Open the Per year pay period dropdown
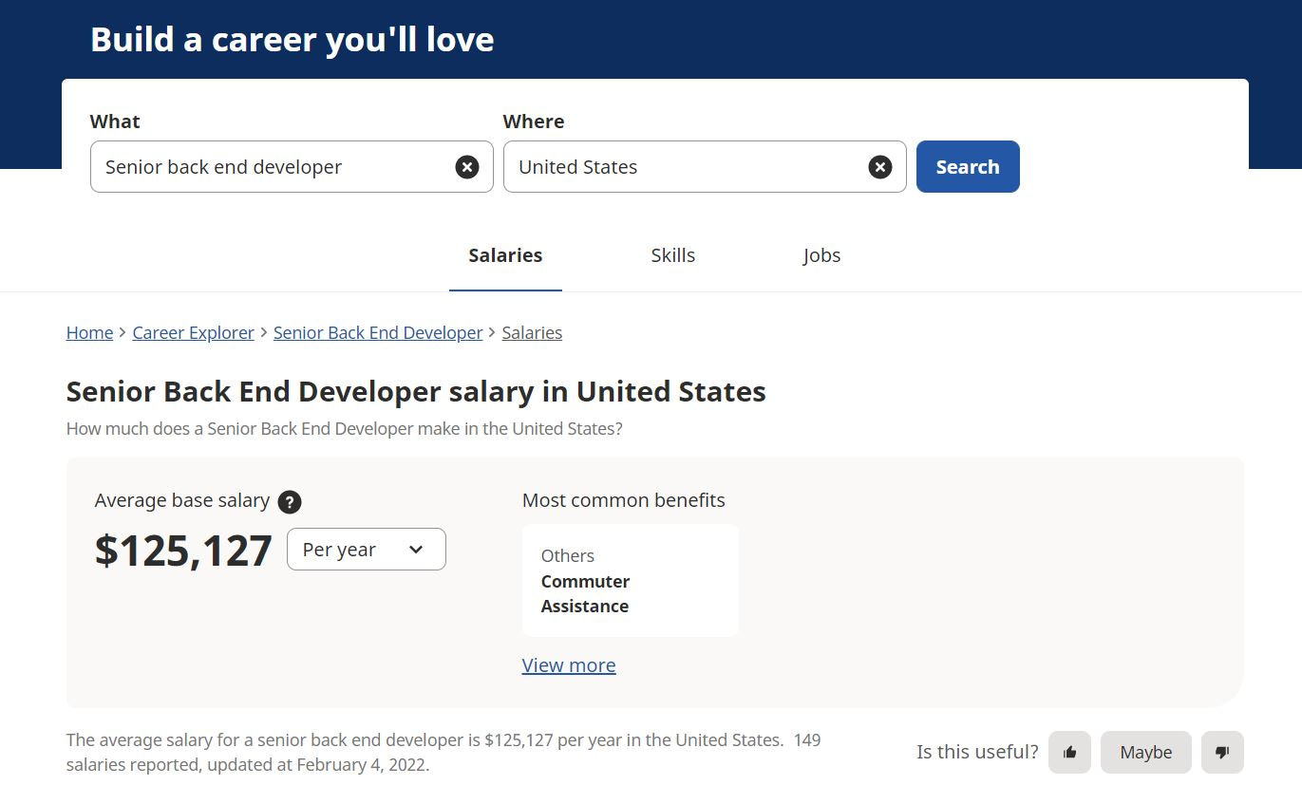 (x=366, y=549)
